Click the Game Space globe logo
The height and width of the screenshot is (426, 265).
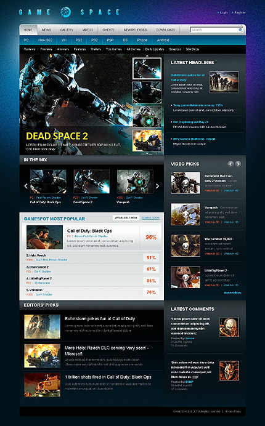[x=65, y=12]
